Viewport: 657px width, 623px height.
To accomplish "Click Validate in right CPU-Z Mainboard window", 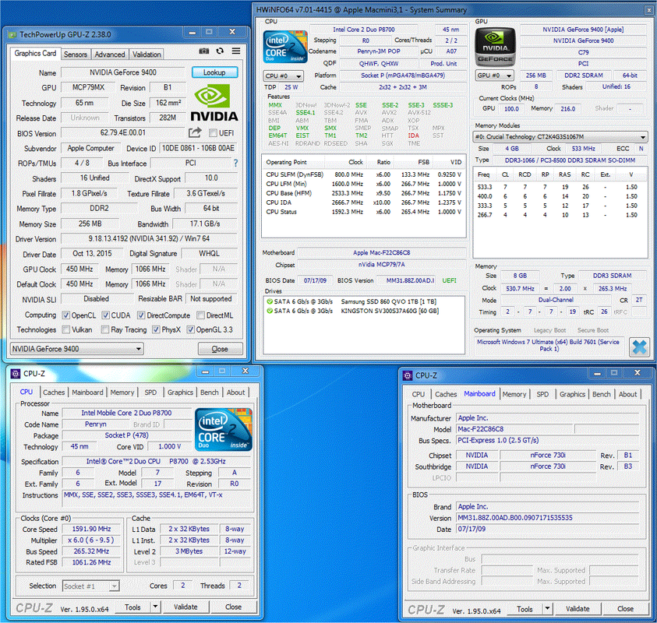I will pos(578,608).
